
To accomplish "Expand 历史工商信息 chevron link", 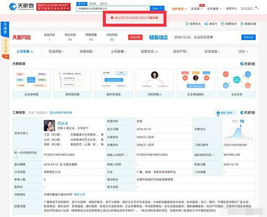I will tap(38, 113).
